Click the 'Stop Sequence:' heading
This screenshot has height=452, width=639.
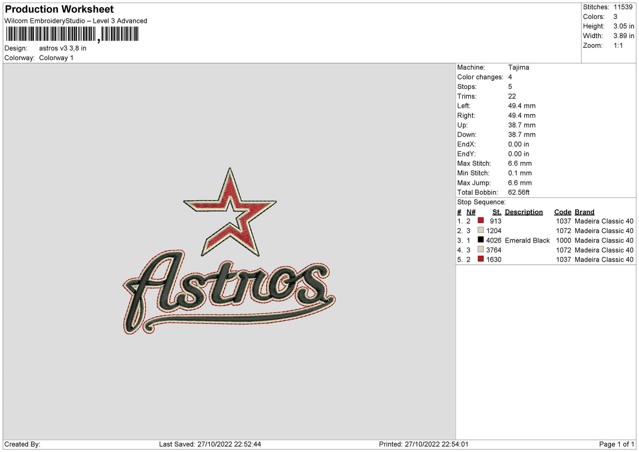(x=481, y=202)
